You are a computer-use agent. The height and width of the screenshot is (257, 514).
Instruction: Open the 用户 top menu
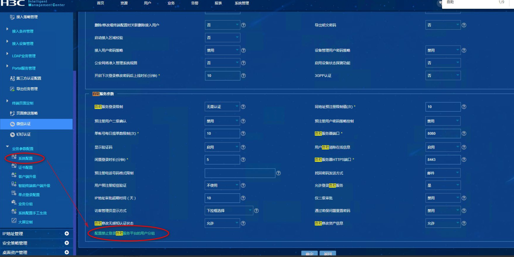[147, 3]
